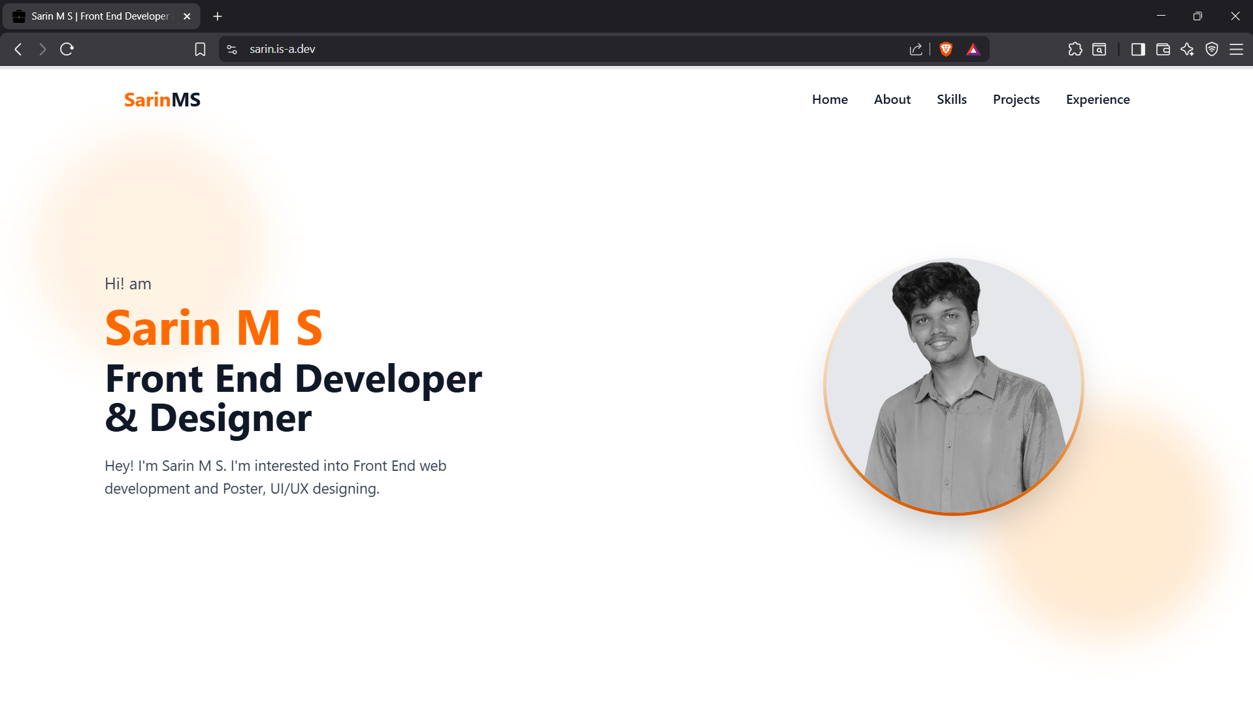
Task: Open the About section link
Action: (892, 99)
